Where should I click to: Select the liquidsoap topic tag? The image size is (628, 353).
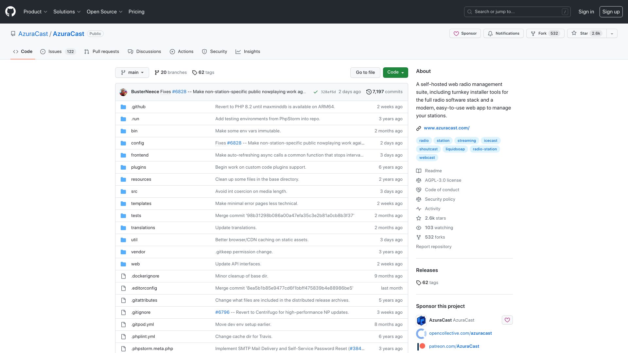(455, 149)
